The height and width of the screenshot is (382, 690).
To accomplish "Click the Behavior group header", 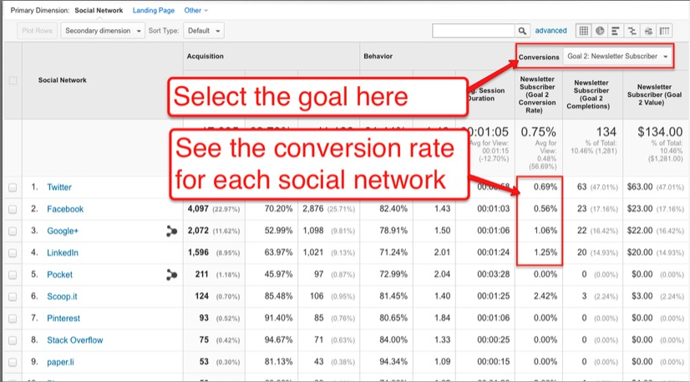I will click(378, 56).
